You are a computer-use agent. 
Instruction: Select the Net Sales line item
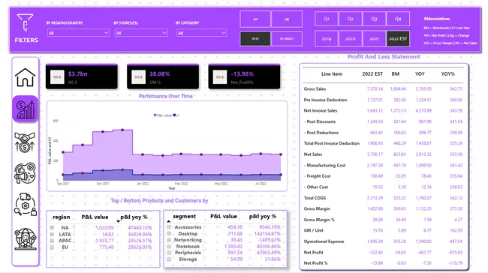tap(313, 154)
